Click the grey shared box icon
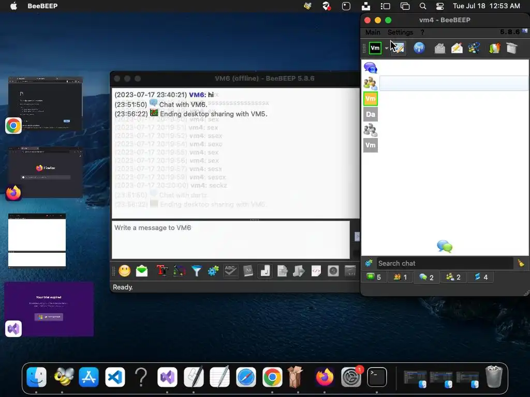This screenshot has width=530, height=397. coord(512,48)
